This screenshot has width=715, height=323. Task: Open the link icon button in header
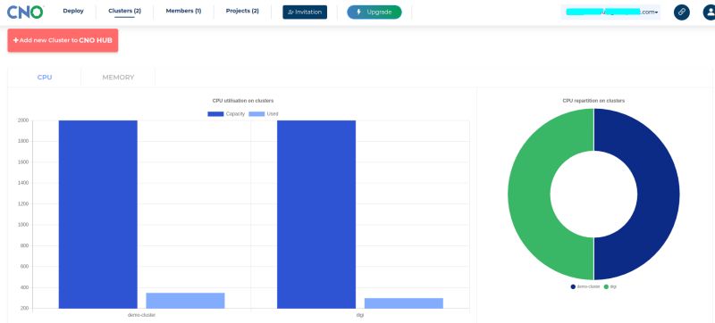pos(681,12)
